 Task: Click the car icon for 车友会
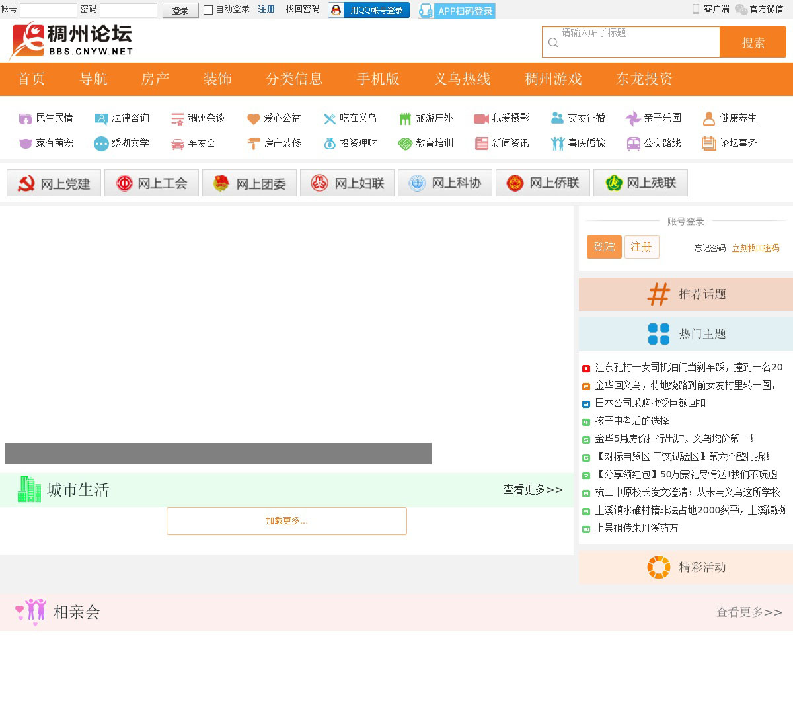177,144
